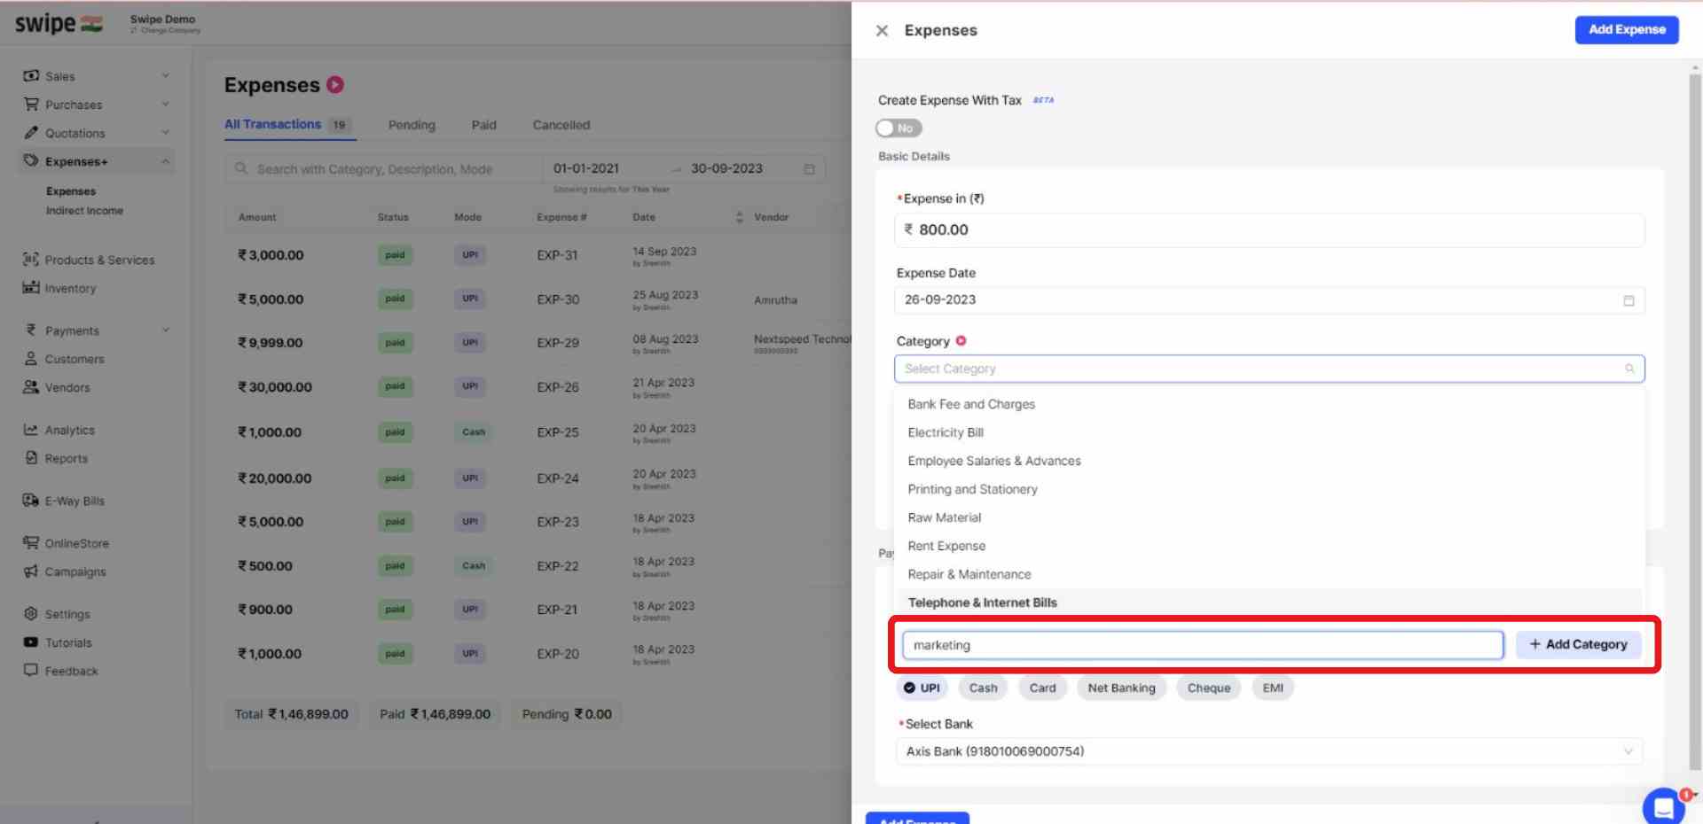Click the Reports document icon
Image resolution: width=1703 pixels, height=824 pixels.
pos(31,458)
